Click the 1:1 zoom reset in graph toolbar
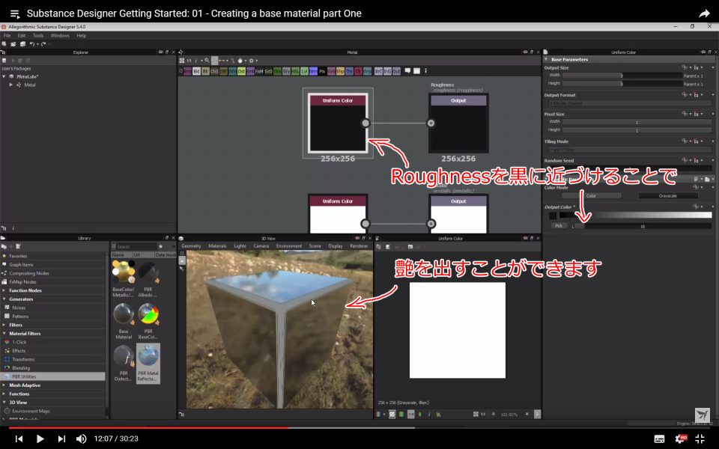 coord(189,61)
